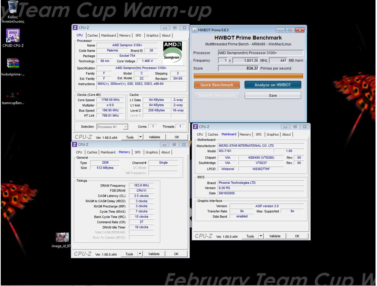Open the Recycle Bin desktop icon
The height and width of the screenshot is (286, 377).
(x=13, y=12)
